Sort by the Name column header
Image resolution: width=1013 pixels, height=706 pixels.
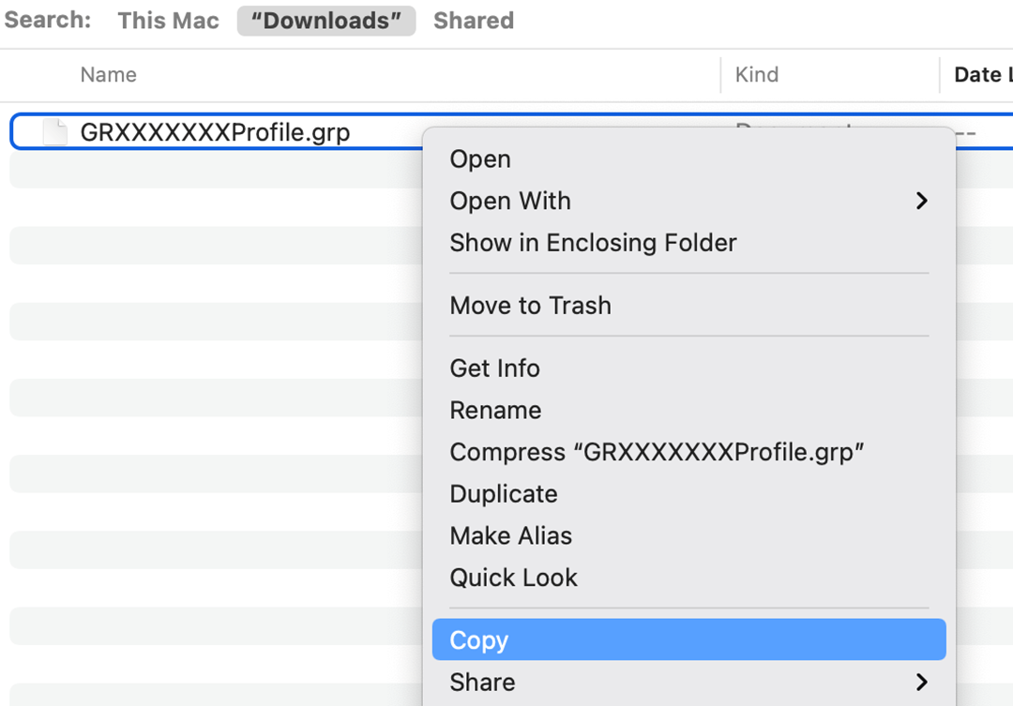pyautogui.click(x=109, y=75)
